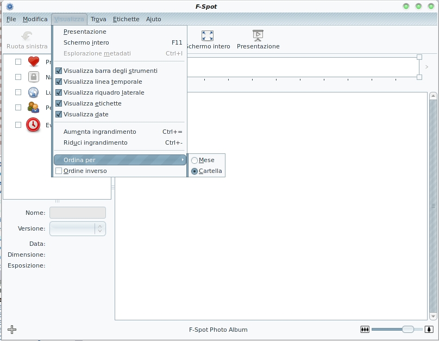Choose Presentazione from the Visualizza menu

coord(120,32)
